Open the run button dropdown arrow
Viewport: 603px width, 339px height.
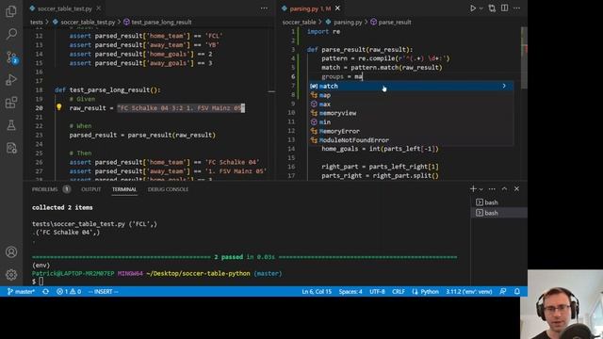[481, 8]
